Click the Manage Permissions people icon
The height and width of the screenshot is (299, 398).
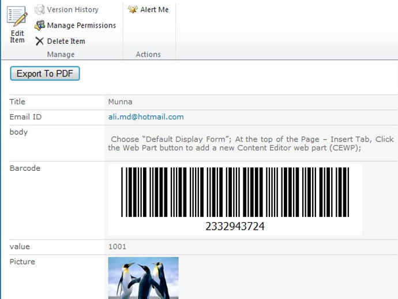click(40, 25)
